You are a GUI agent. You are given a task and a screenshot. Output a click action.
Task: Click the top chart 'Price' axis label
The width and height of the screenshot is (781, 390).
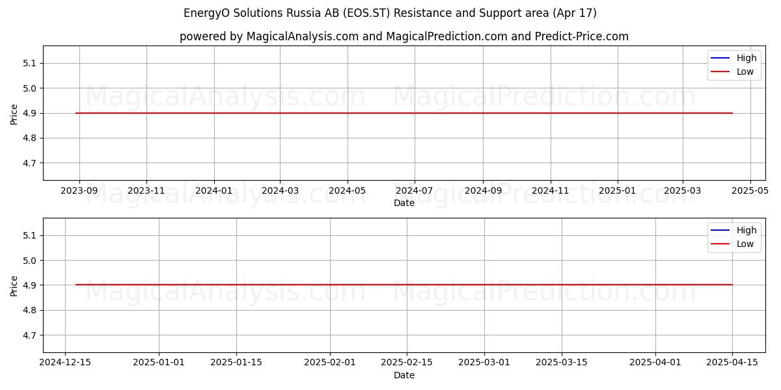(x=14, y=113)
